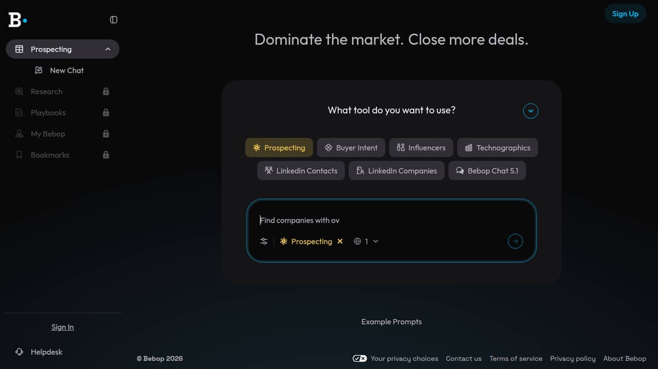Click the lock icon beside Bookmarks

[x=106, y=155]
